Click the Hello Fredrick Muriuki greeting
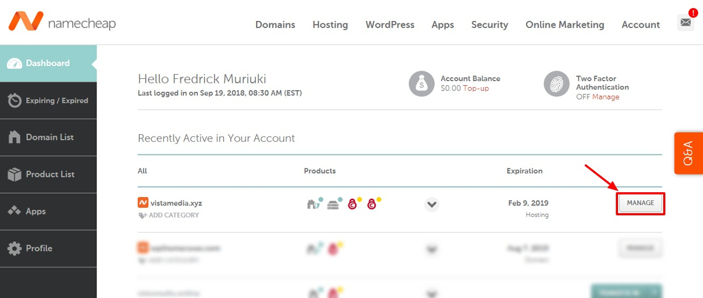 (202, 79)
